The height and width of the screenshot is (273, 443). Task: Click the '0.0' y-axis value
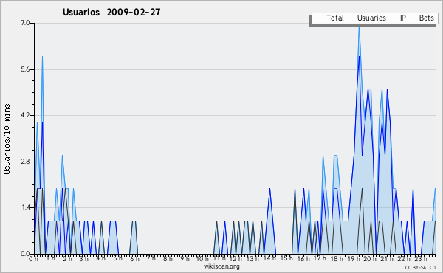(x=25, y=254)
